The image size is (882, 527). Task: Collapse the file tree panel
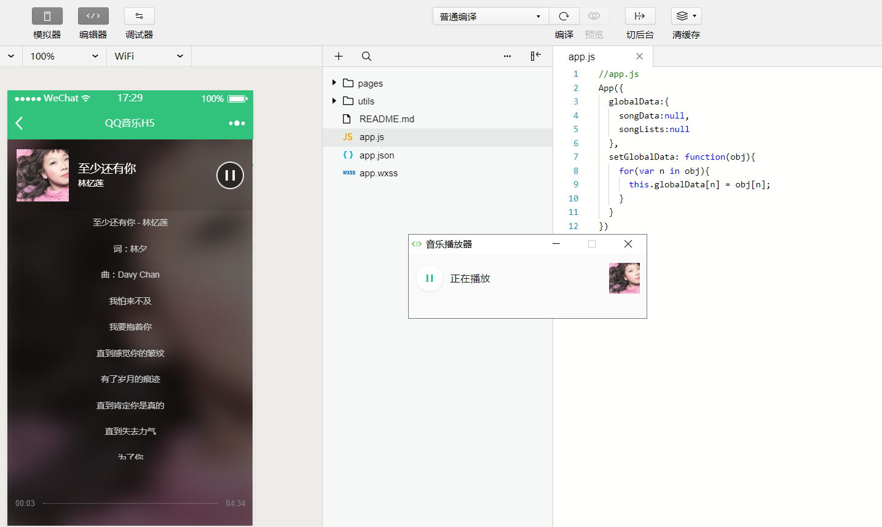click(x=536, y=56)
